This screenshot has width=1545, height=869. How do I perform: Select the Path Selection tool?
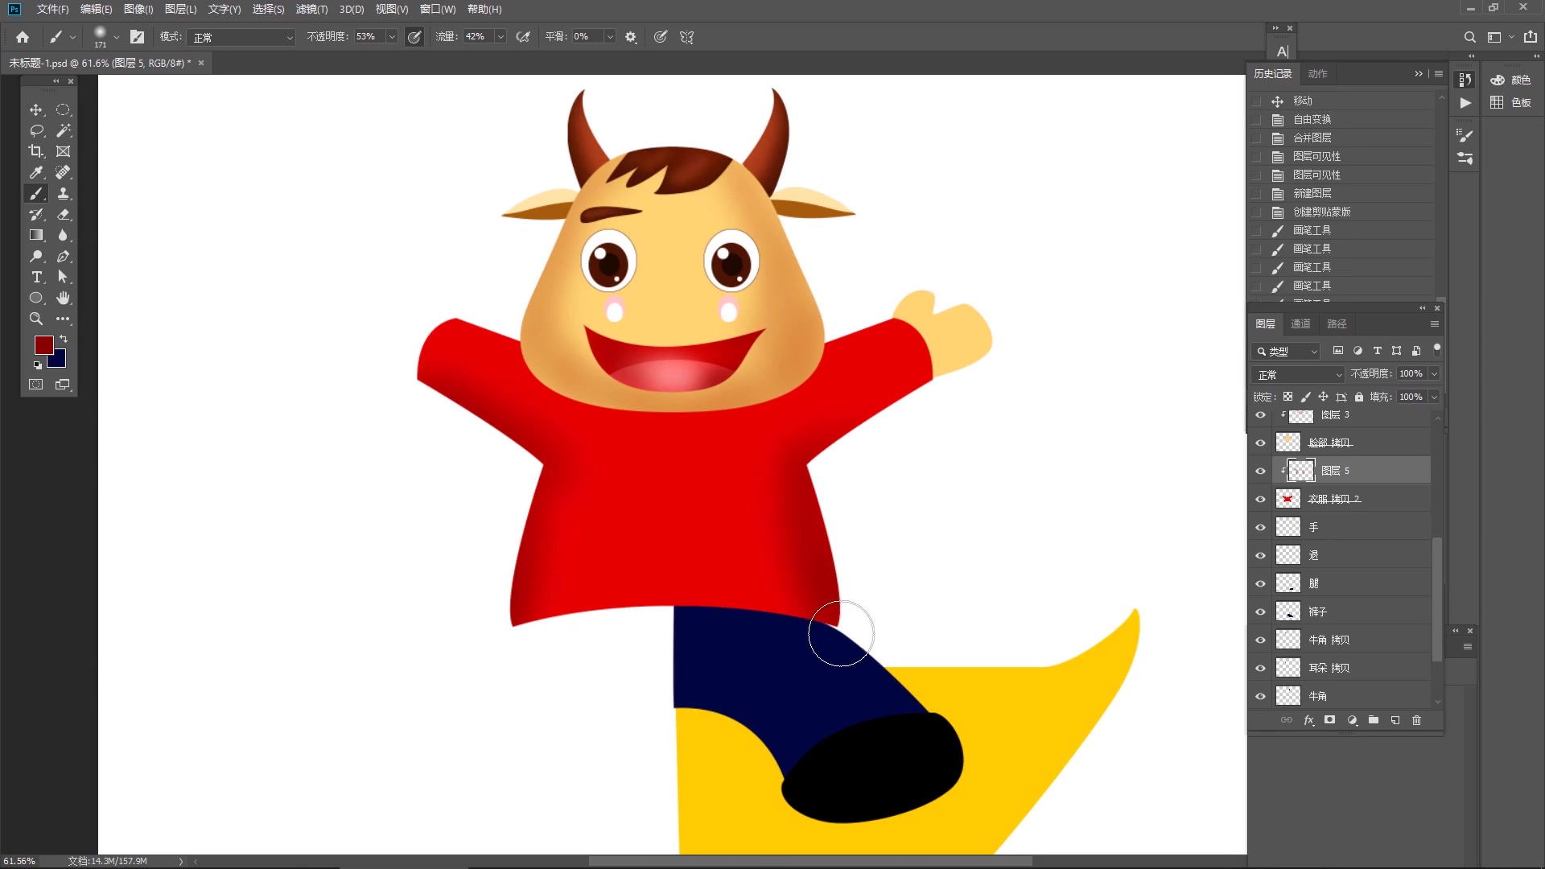[x=63, y=277]
